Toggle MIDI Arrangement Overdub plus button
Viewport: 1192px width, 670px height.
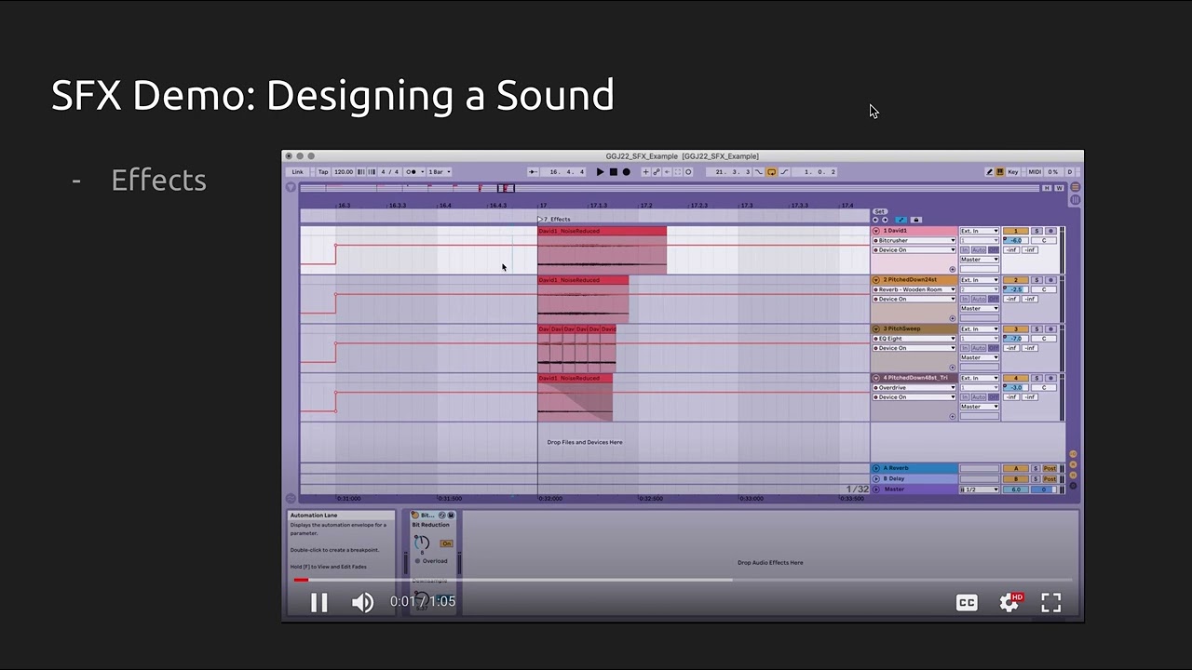coord(645,172)
